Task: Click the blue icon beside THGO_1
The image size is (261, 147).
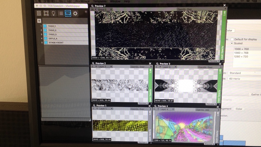Action: point(45,26)
